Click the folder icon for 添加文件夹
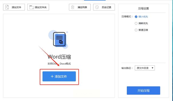 (x=32, y=7)
